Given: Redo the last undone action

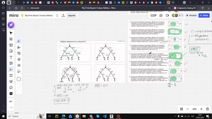Looking at the screenshot, I should tap(11, 107).
